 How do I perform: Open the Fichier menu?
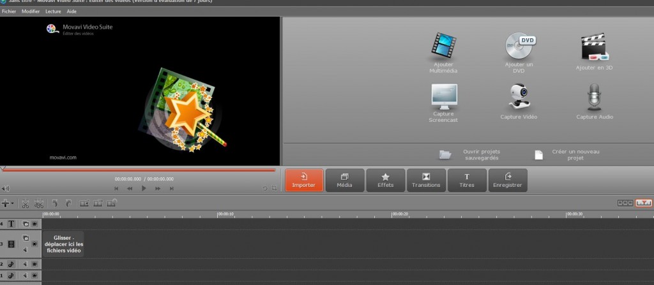[x=9, y=11]
